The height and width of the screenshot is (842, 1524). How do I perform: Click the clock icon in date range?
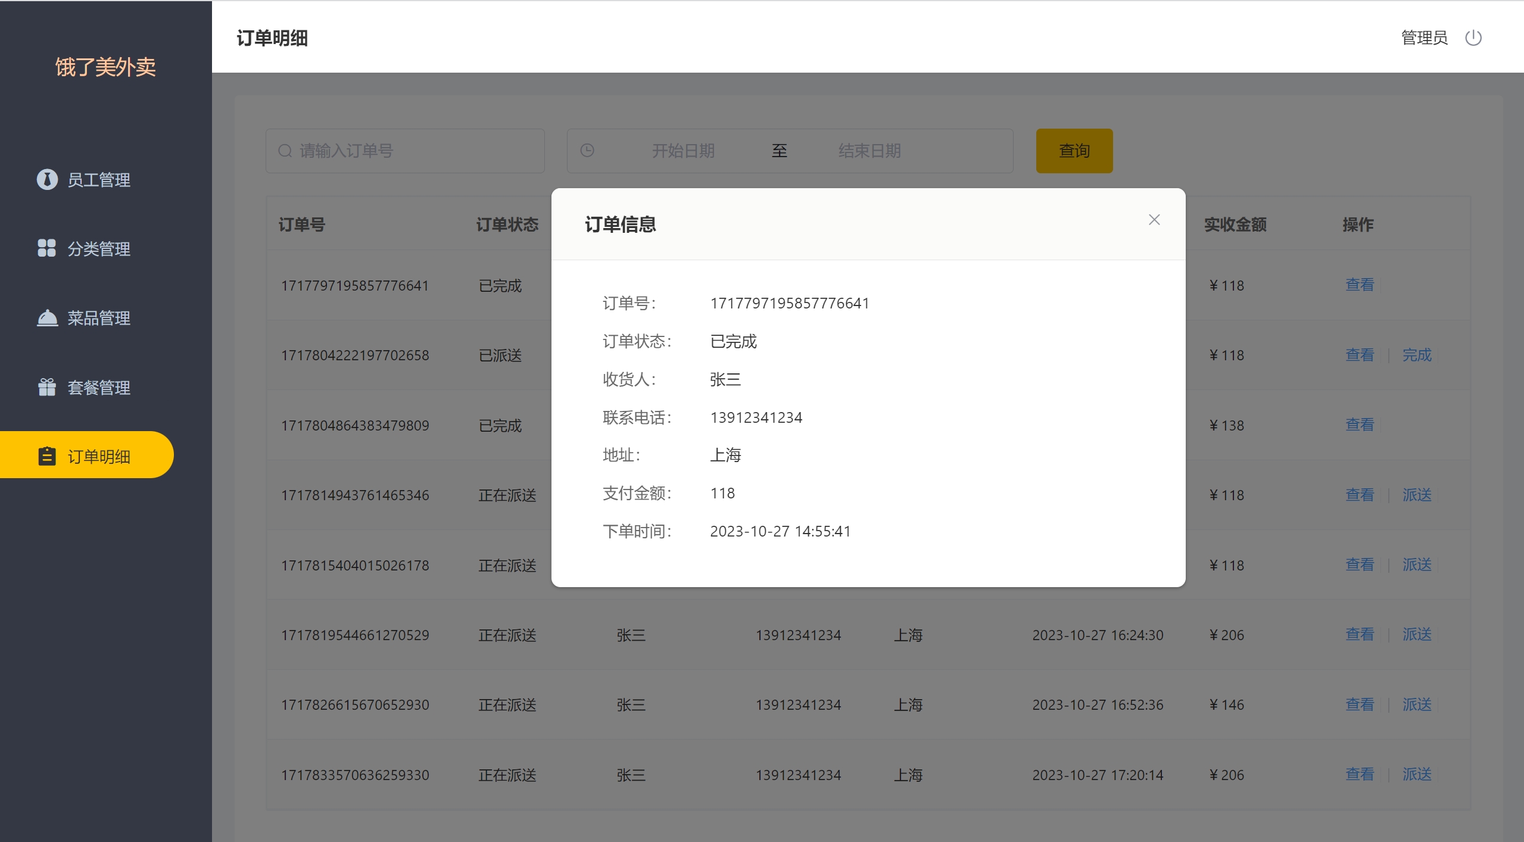point(587,151)
